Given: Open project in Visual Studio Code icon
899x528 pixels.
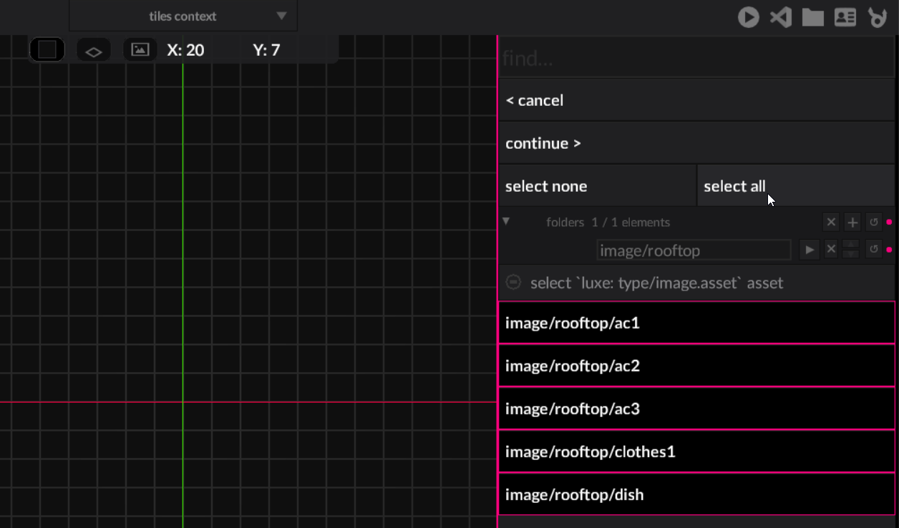Looking at the screenshot, I should (781, 17).
